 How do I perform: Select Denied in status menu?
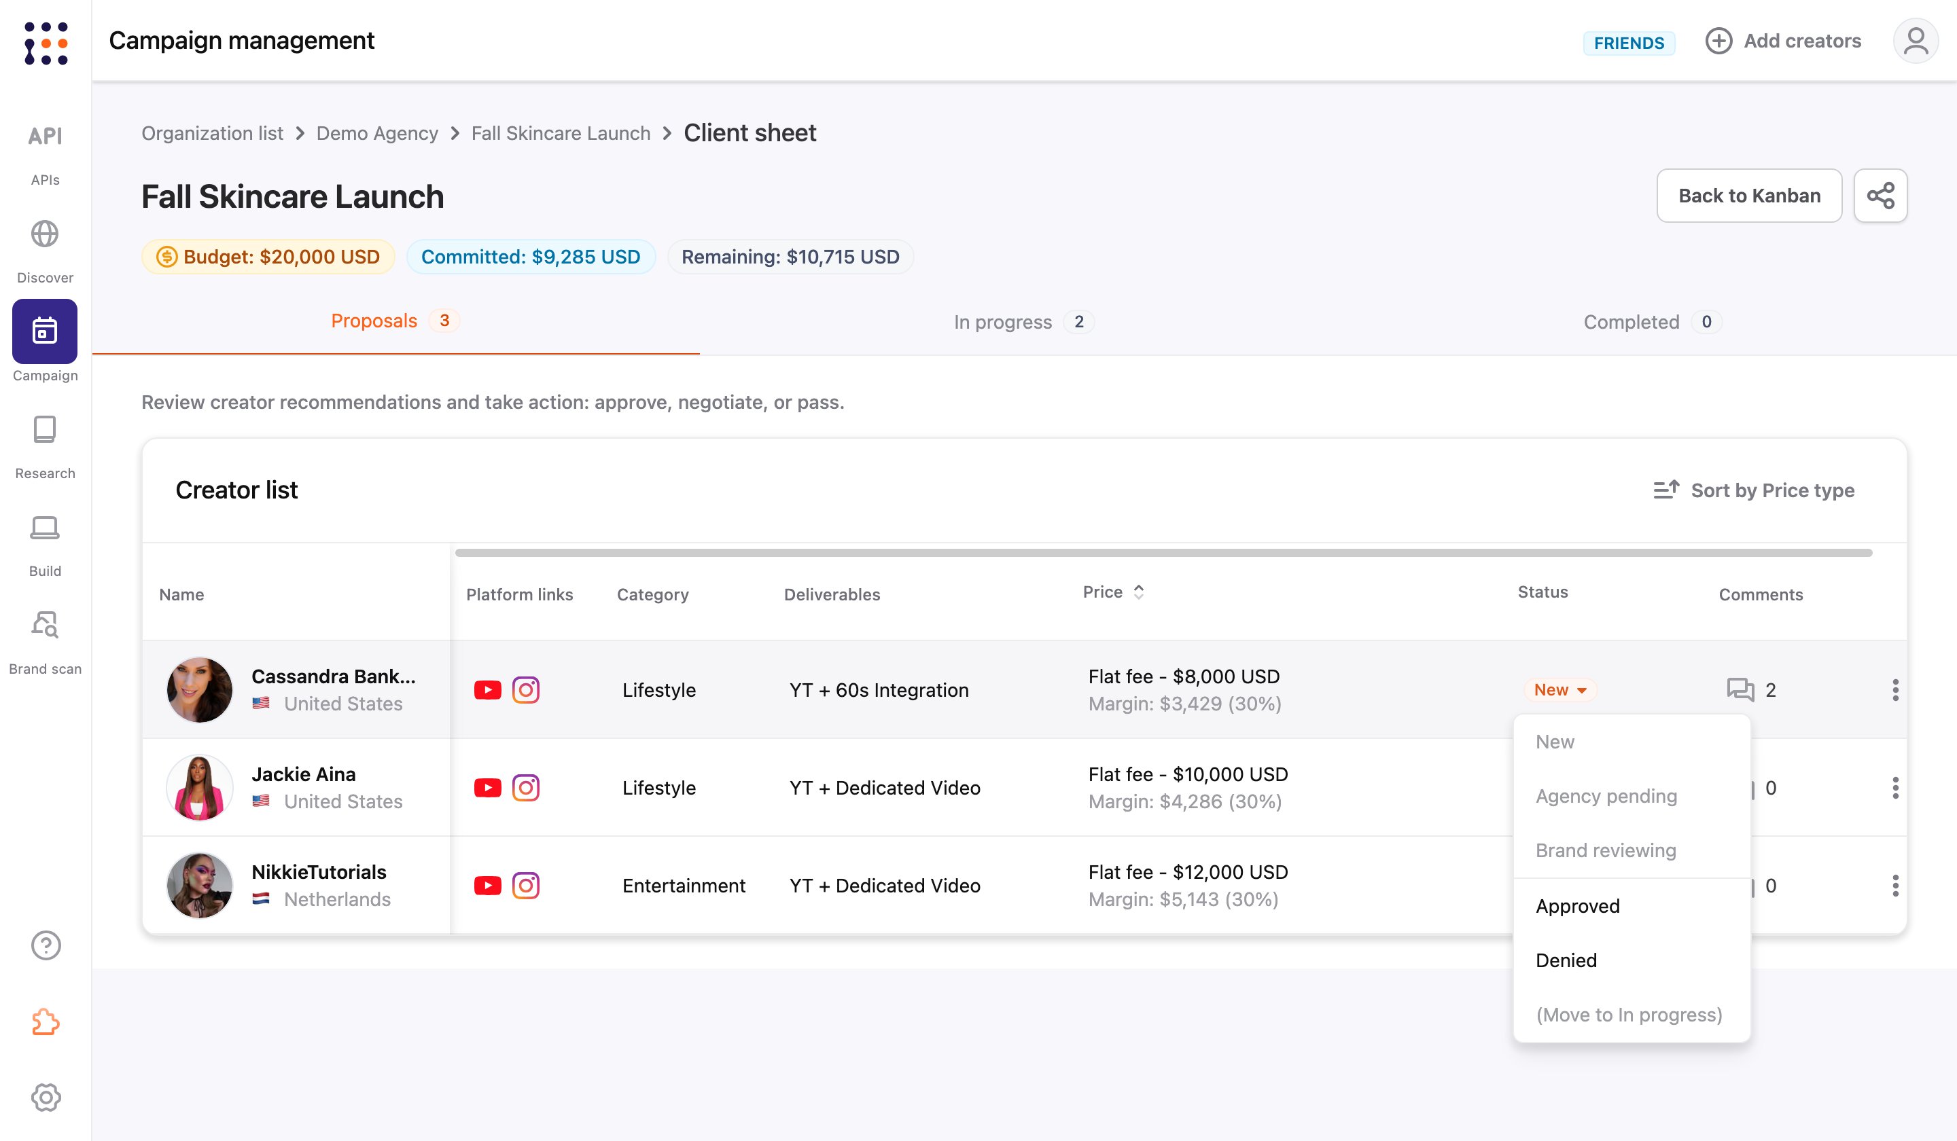pyautogui.click(x=1631, y=960)
